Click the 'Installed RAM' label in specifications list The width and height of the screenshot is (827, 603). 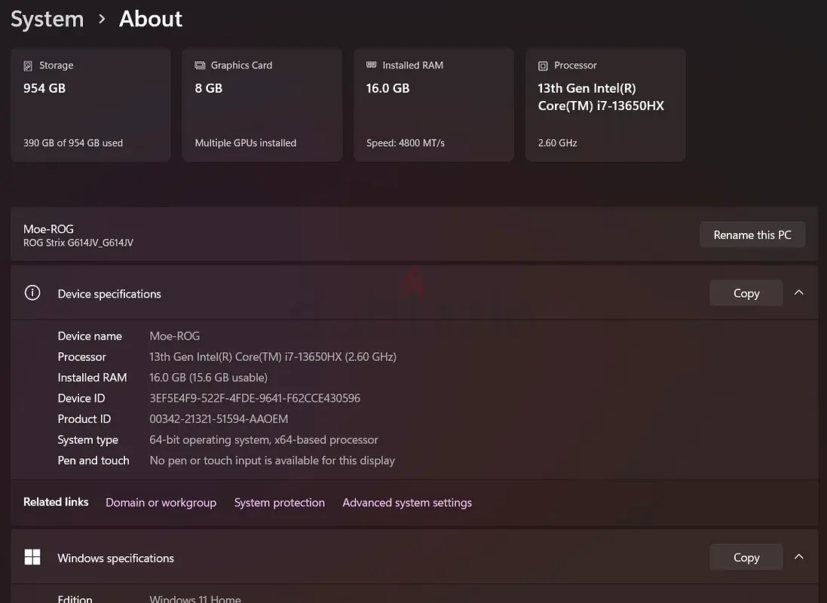pos(92,377)
